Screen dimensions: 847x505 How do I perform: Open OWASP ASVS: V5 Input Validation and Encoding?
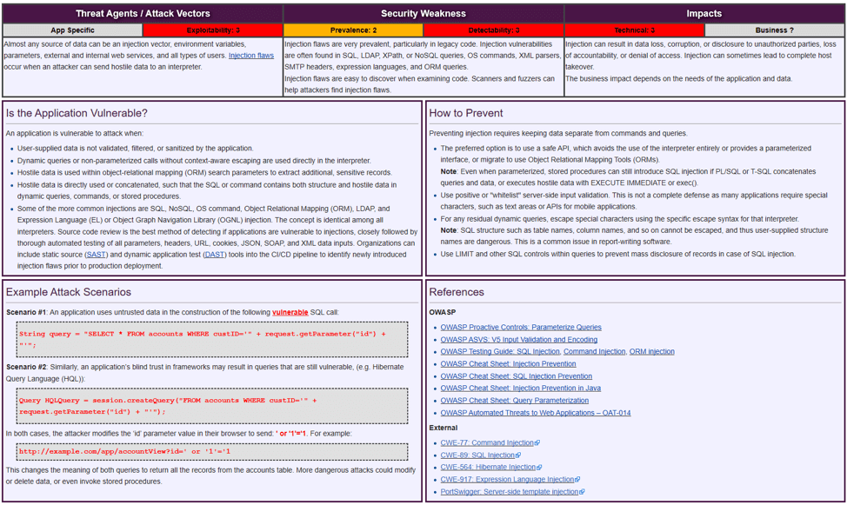coord(518,340)
